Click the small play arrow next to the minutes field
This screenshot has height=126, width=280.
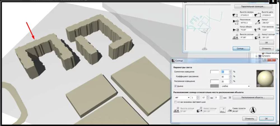point(229,97)
